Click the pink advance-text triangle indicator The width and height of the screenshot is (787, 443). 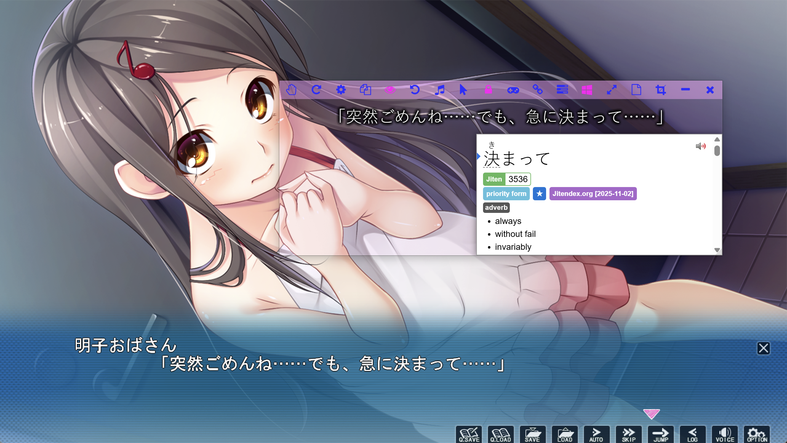(651, 413)
